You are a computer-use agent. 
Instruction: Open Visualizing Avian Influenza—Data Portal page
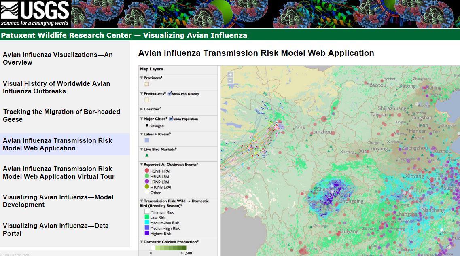[56, 230]
